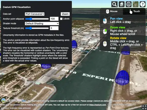147x110 pixels.
Task: Click the 'Pan view' heading text
Action: click(x=116, y=19)
